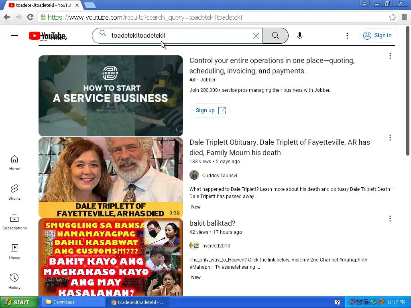
Task: Open Subscriptions from the sidebar
Action: click(14, 222)
